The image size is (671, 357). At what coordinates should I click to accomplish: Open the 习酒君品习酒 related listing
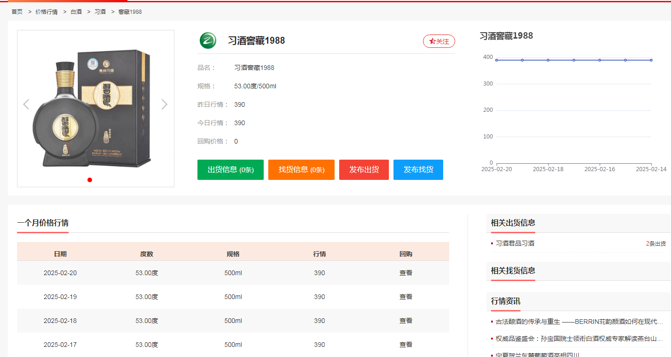(515, 243)
